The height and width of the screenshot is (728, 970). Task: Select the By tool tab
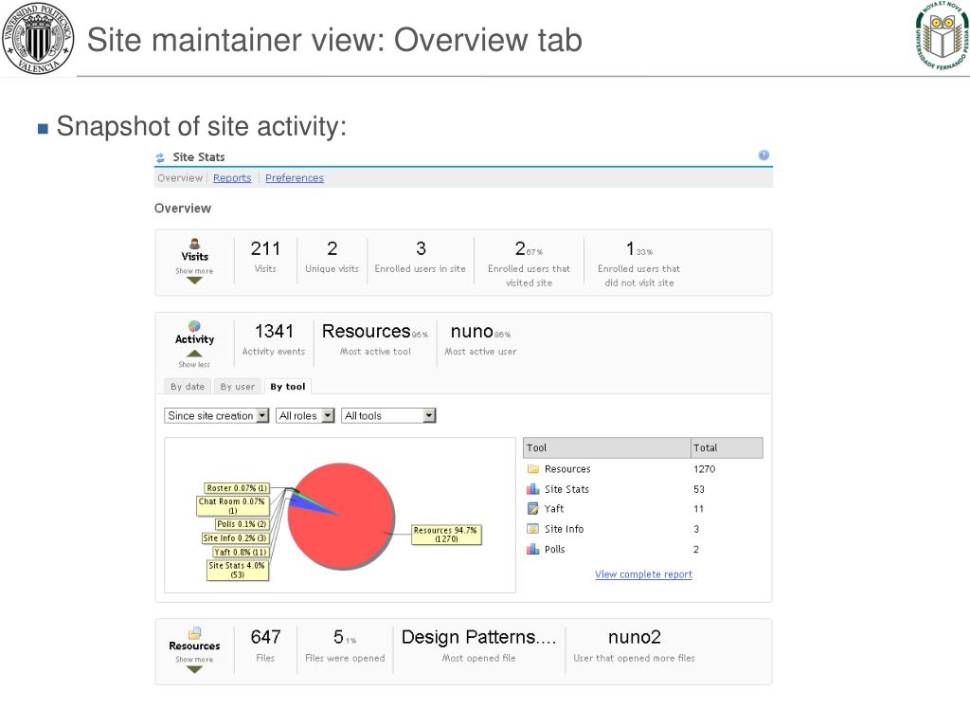288,387
